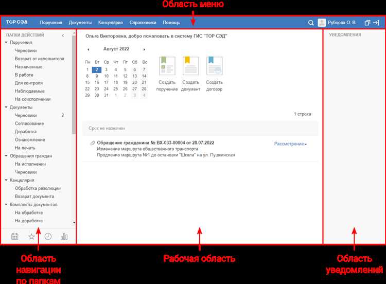Image resolution: width=386 pixels, height=284 pixels.
Task: Collapse the Канцелярия tree section
Action: click(6, 181)
